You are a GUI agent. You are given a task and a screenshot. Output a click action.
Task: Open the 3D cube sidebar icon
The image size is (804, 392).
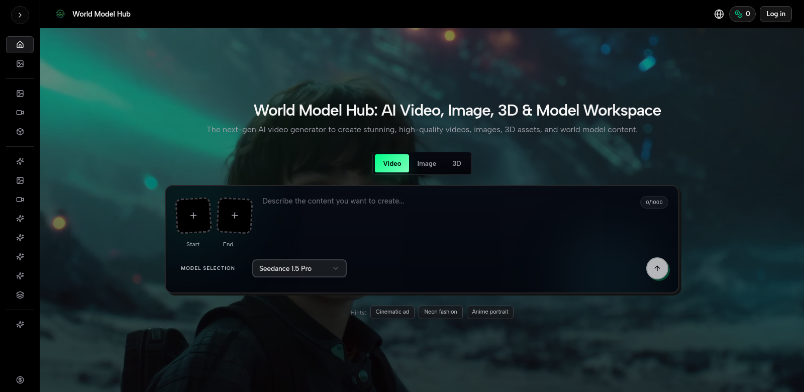(x=20, y=132)
